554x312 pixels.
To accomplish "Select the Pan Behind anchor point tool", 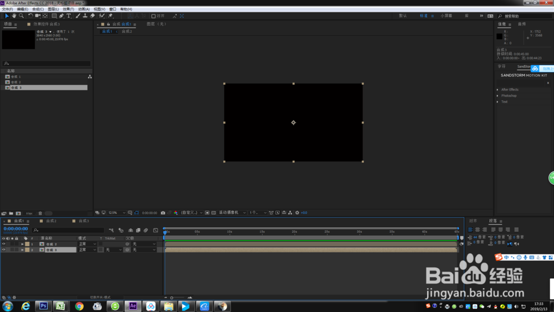I will [45, 16].
